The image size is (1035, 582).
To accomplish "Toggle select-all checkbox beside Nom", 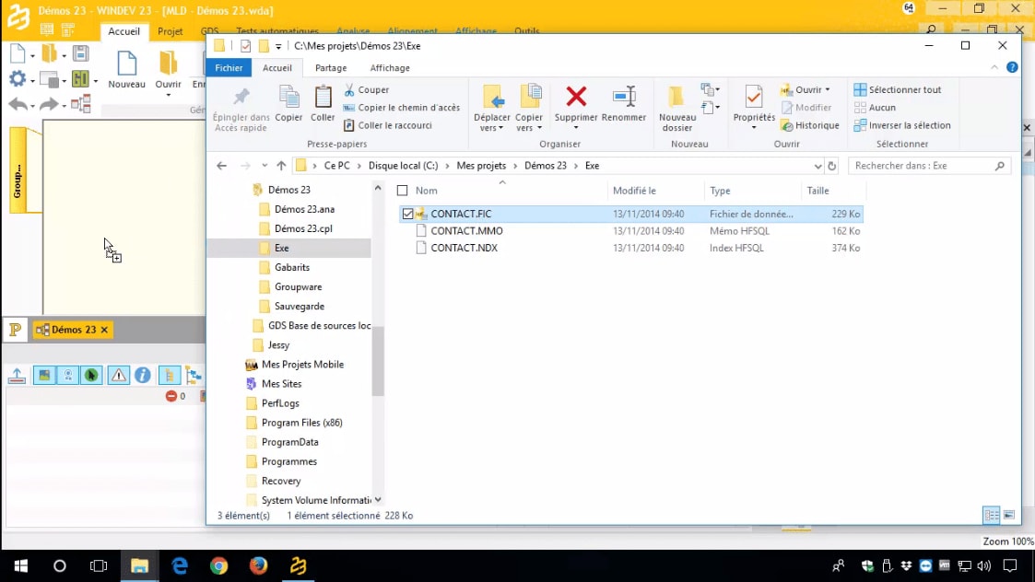I will coord(402,191).
